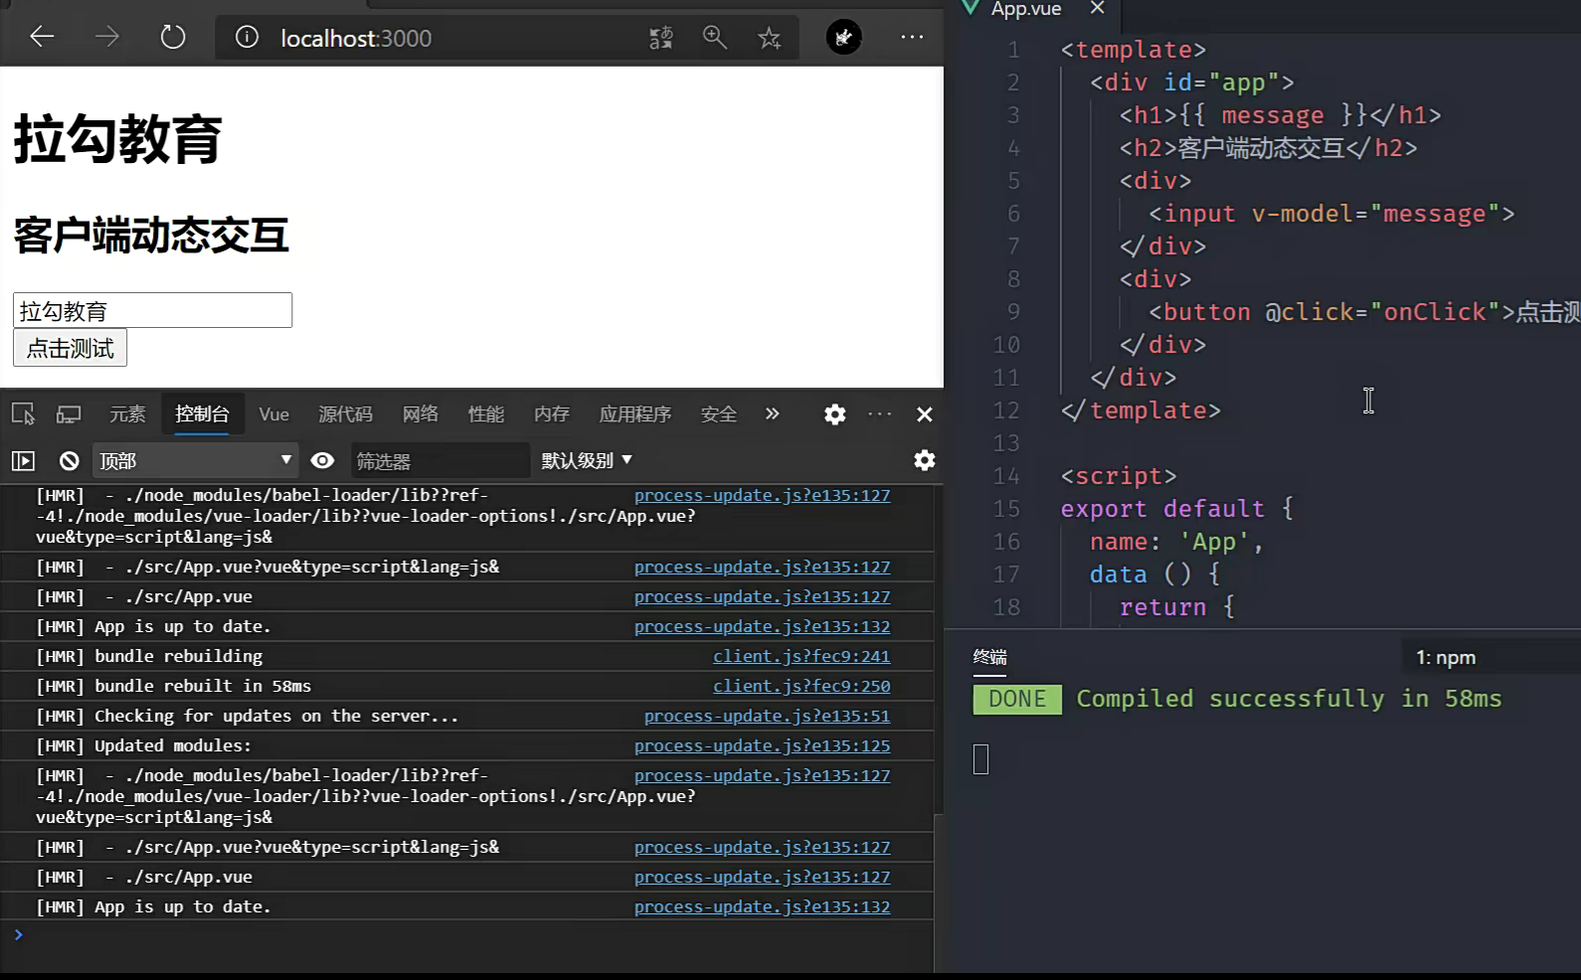Click the translate page icon

coord(661,38)
